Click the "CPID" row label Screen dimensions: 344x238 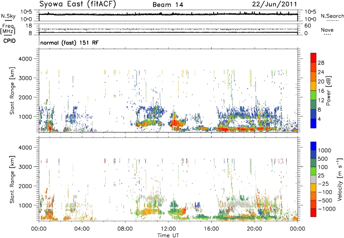[9, 41]
